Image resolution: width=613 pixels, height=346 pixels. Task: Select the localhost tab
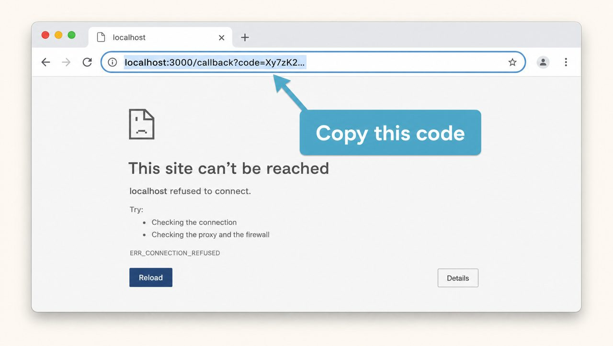tap(160, 37)
